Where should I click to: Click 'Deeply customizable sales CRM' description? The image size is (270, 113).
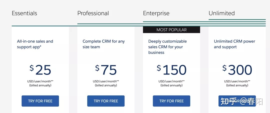(167, 47)
